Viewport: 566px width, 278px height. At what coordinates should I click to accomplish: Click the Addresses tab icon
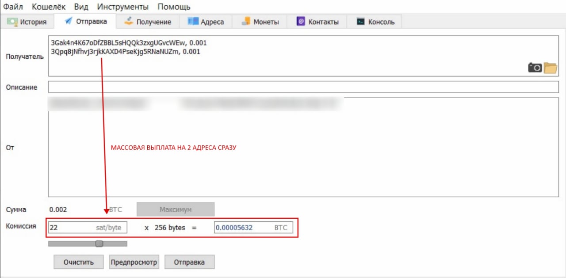click(x=193, y=22)
